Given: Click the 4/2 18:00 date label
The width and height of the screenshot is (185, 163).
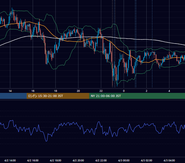Looking at the screenshot, I should pyautogui.click(x=55, y=160).
